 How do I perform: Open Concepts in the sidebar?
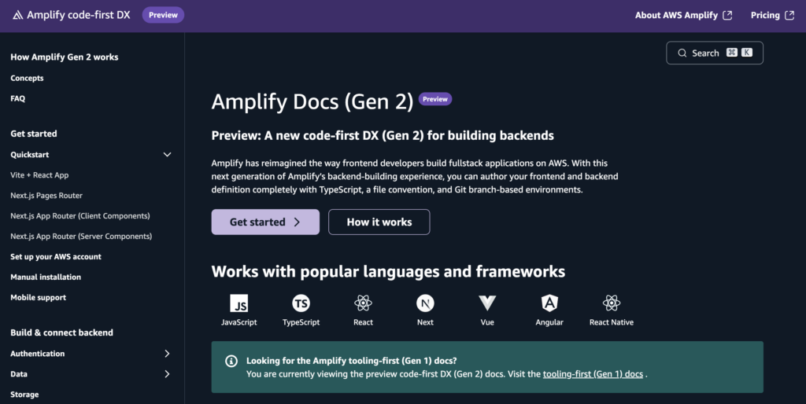pyautogui.click(x=27, y=78)
